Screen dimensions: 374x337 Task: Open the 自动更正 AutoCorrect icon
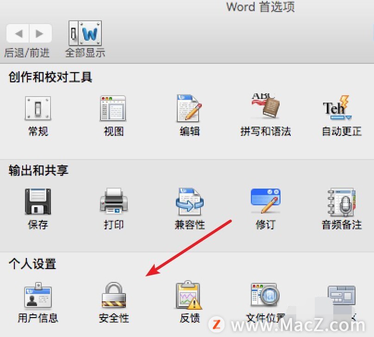tap(337, 108)
